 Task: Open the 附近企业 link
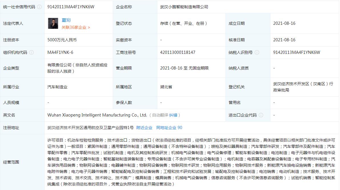coord(144,128)
